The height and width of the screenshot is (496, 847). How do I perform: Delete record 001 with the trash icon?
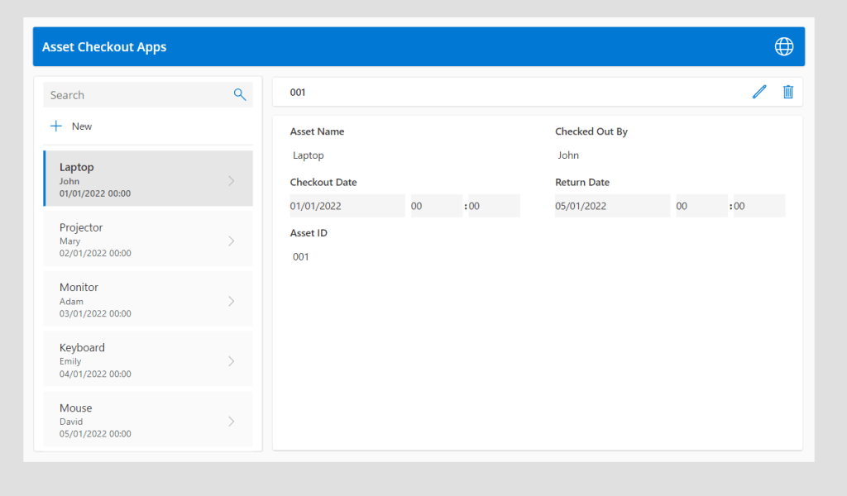tap(788, 92)
